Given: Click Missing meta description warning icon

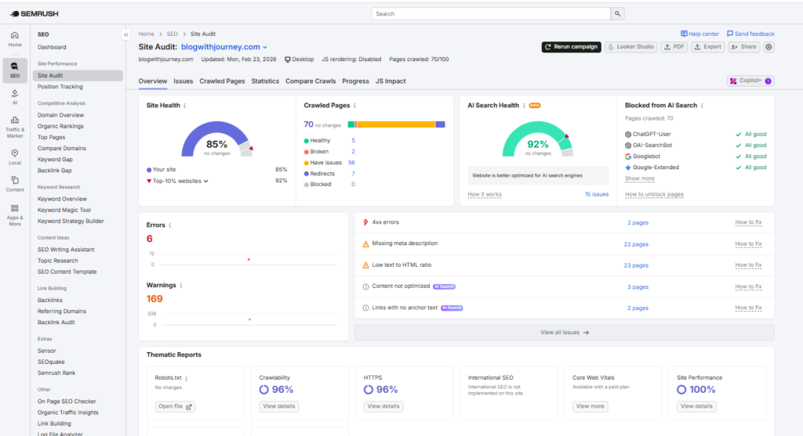Looking at the screenshot, I should pyautogui.click(x=365, y=243).
